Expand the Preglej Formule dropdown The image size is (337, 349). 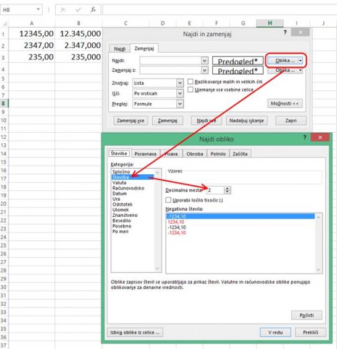pos(180,104)
